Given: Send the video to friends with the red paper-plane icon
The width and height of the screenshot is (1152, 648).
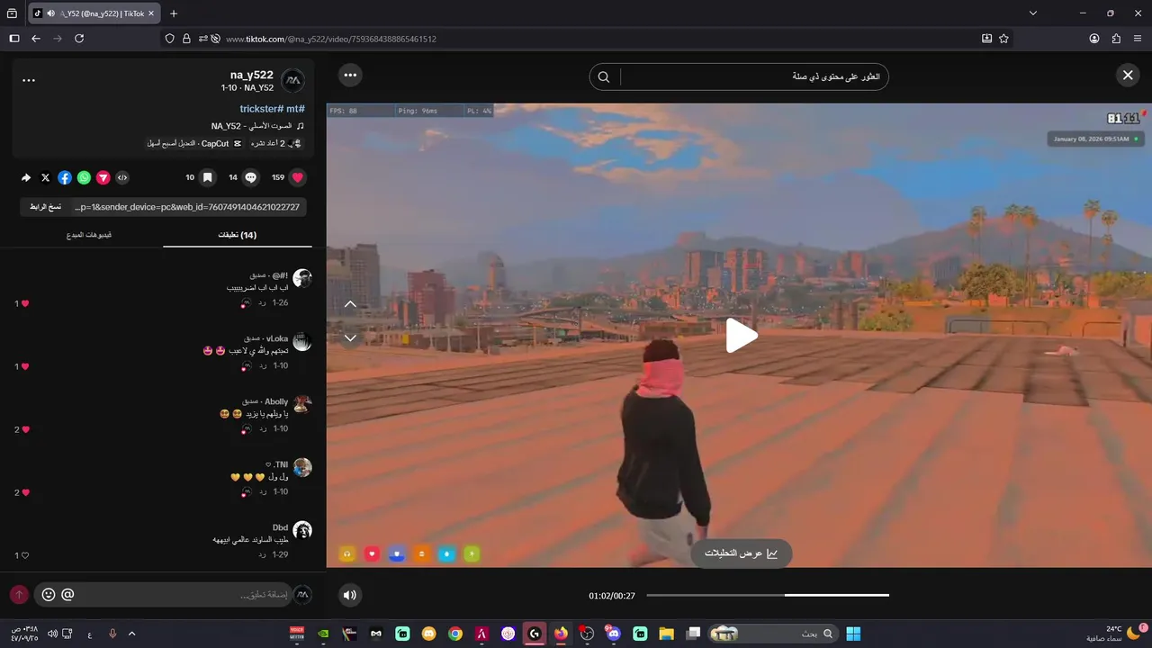Looking at the screenshot, I should [103, 178].
